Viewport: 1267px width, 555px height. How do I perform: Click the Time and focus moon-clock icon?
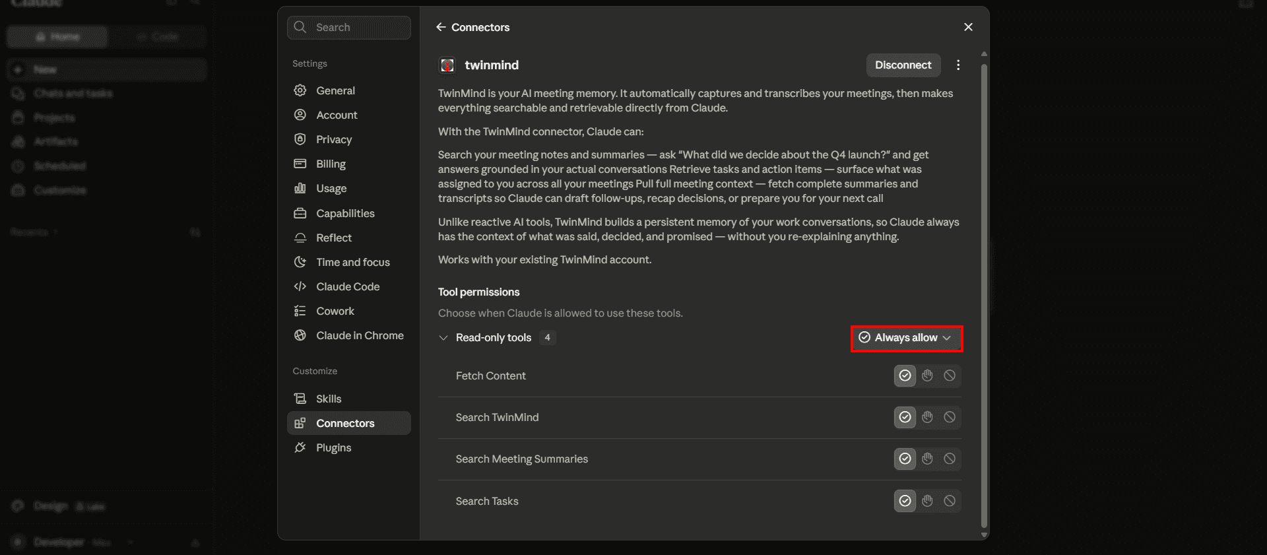coord(300,262)
